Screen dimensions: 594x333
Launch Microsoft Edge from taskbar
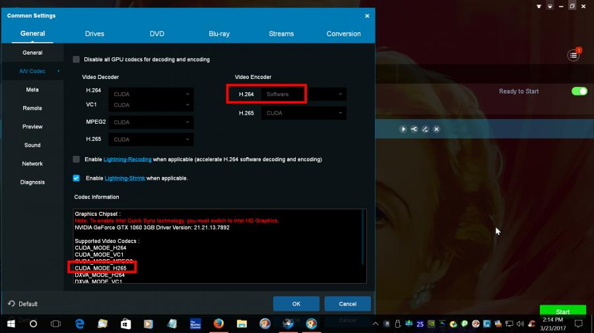80,324
